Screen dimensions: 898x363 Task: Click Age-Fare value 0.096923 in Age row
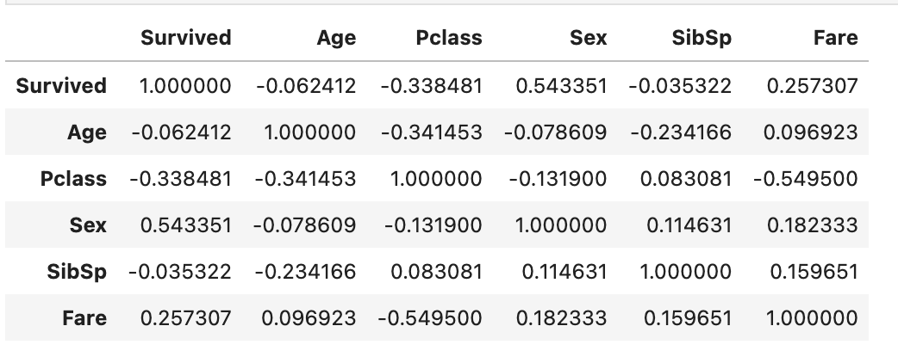pyautogui.click(x=811, y=132)
